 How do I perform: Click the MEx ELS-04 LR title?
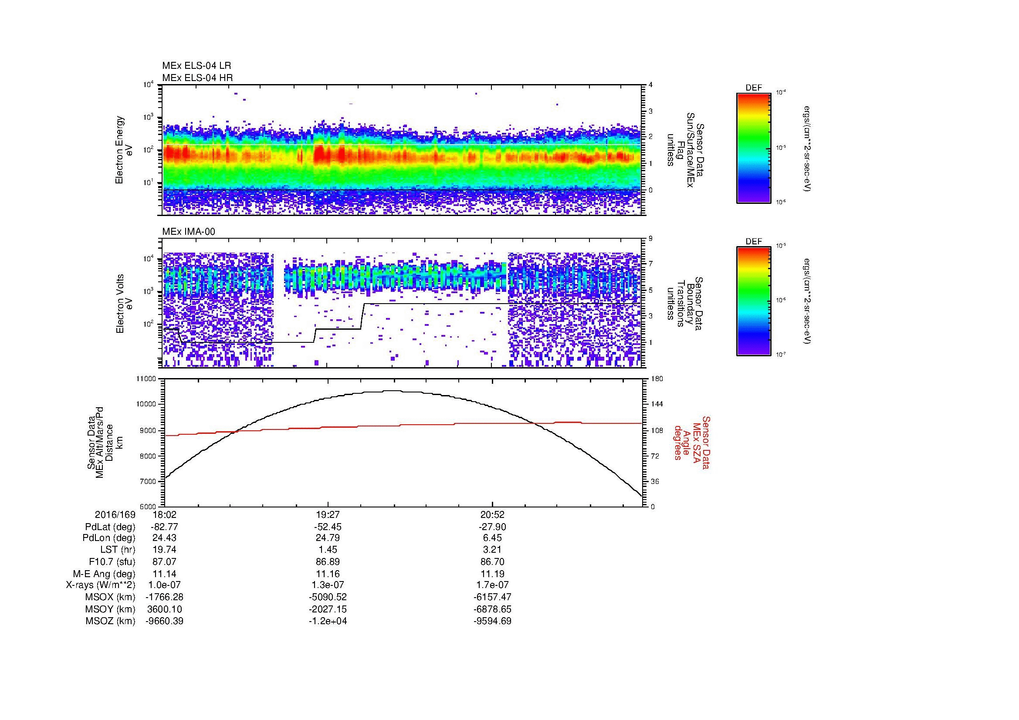point(196,66)
